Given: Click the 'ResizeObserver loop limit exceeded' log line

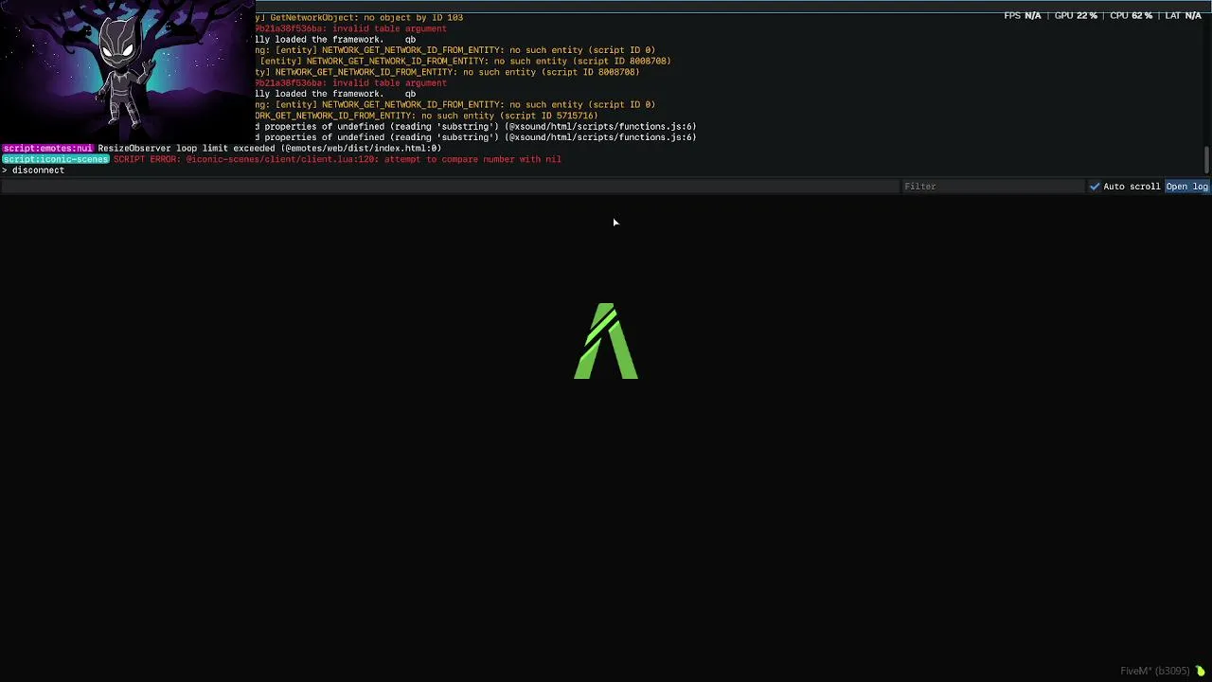Looking at the screenshot, I should pos(269,149).
